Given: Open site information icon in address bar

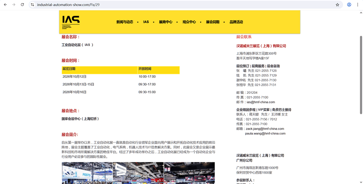Looking at the screenshot, I should pyautogui.click(x=32, y=5).
